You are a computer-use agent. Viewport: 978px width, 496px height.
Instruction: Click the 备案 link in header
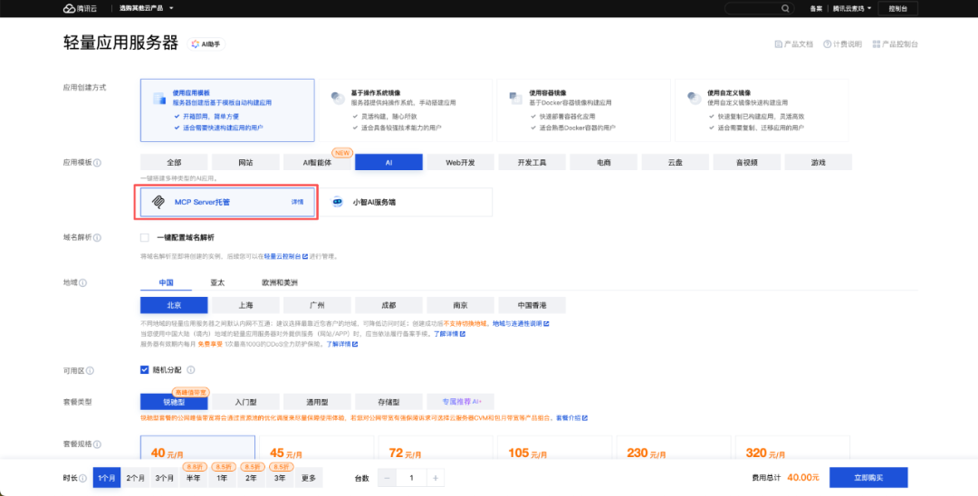coord(816,8)
